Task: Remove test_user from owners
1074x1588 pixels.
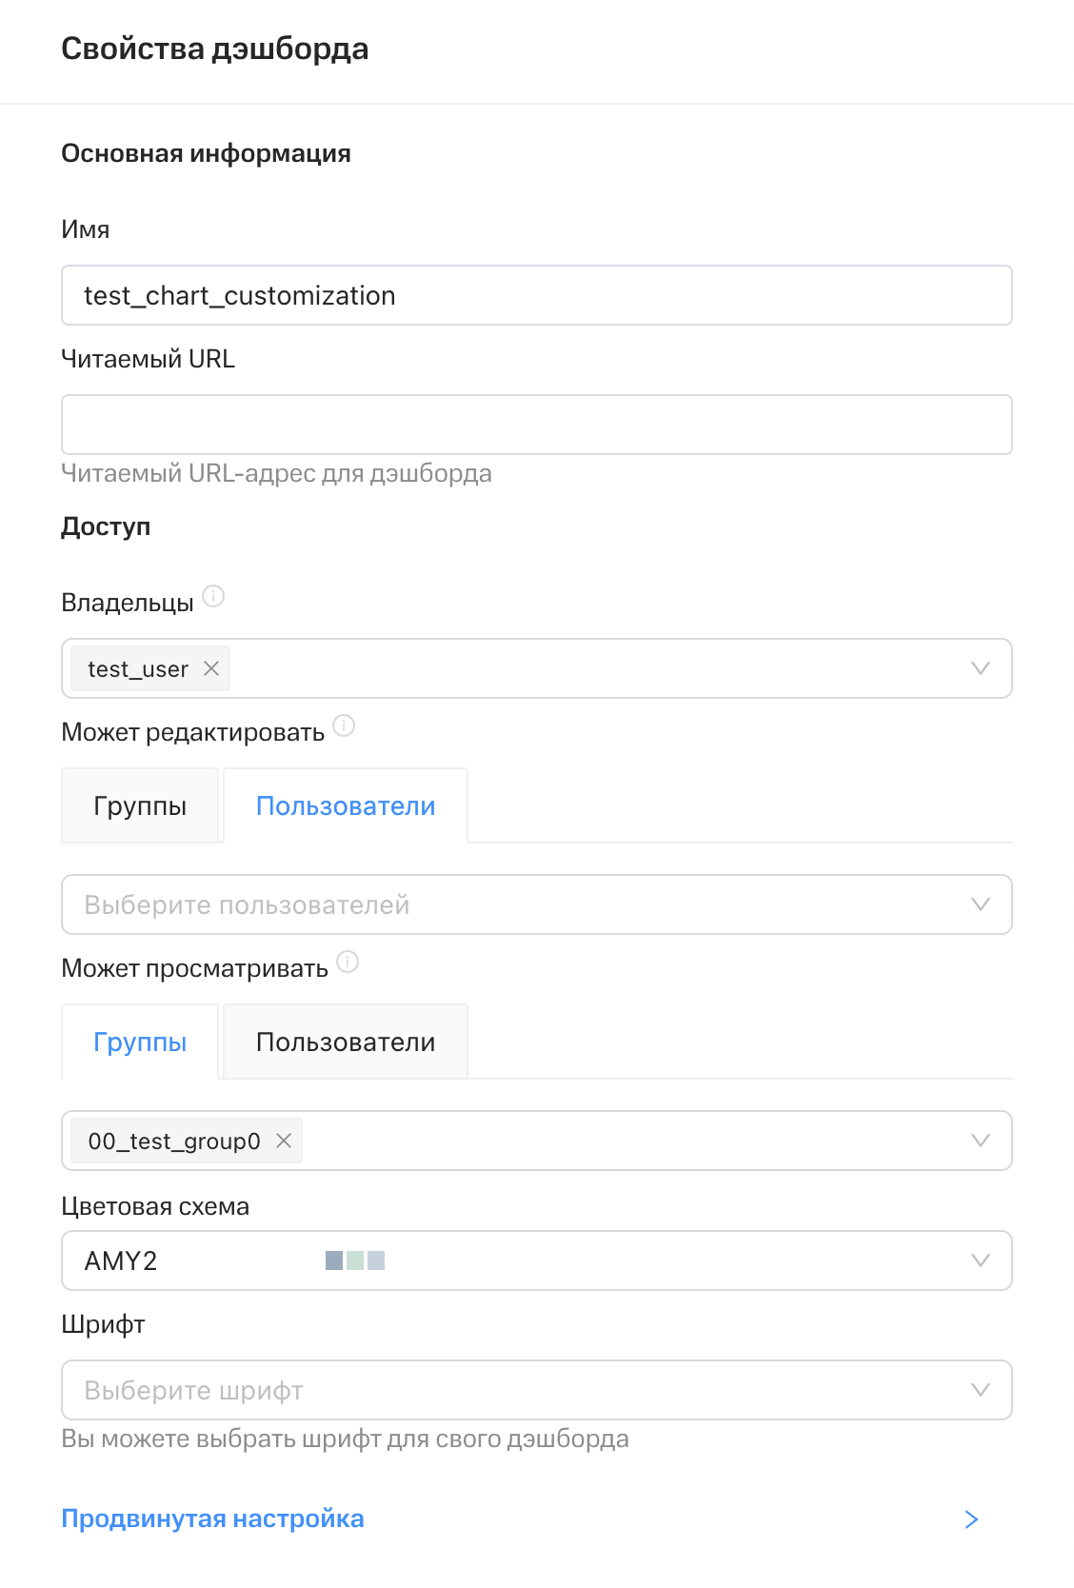Action: tap(211, 669)
